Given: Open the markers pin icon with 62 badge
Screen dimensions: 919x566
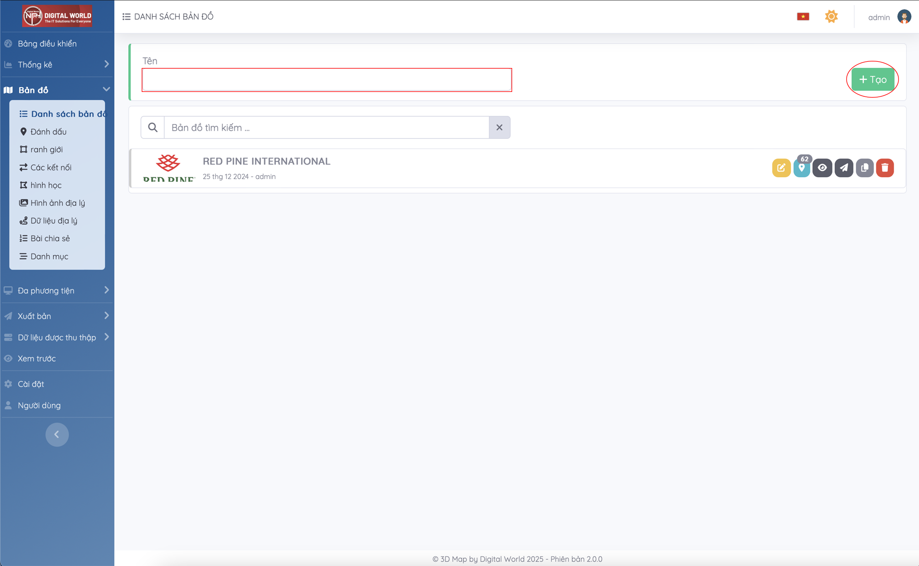Looking at the screenshot, I should [x=802, y=168].
